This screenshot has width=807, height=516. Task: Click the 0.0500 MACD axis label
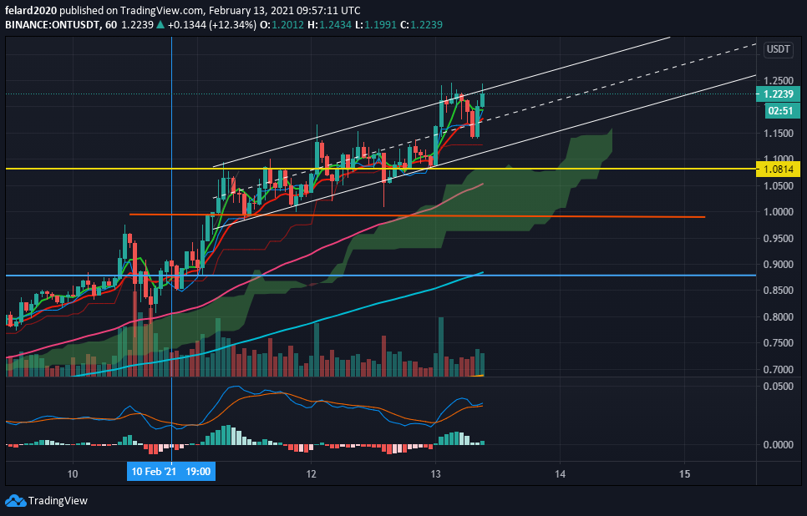point(779,387)
